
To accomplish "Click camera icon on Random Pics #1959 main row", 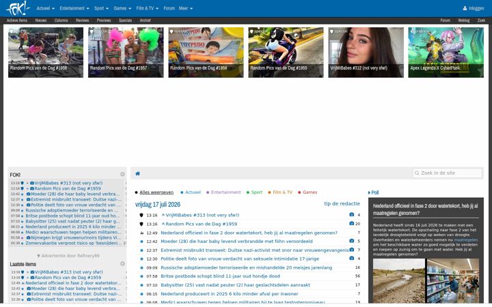I will click(x=351, y=223).
